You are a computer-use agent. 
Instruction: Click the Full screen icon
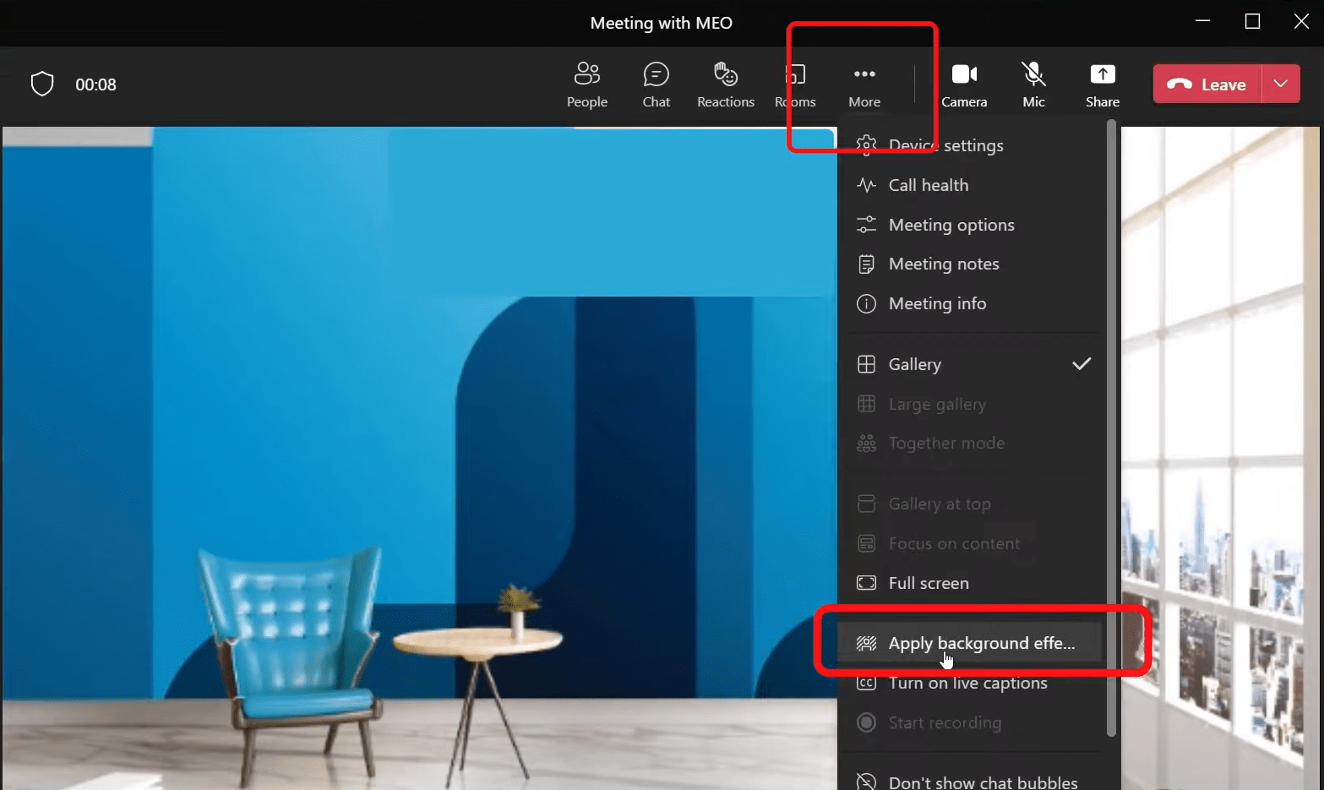pyautogui.click(x=866, y=583)
